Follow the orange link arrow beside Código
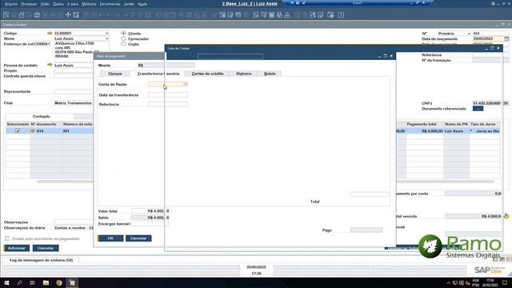The height and width of the screenshot is (288, 512). pyautogui.click(x=50, y=34)
